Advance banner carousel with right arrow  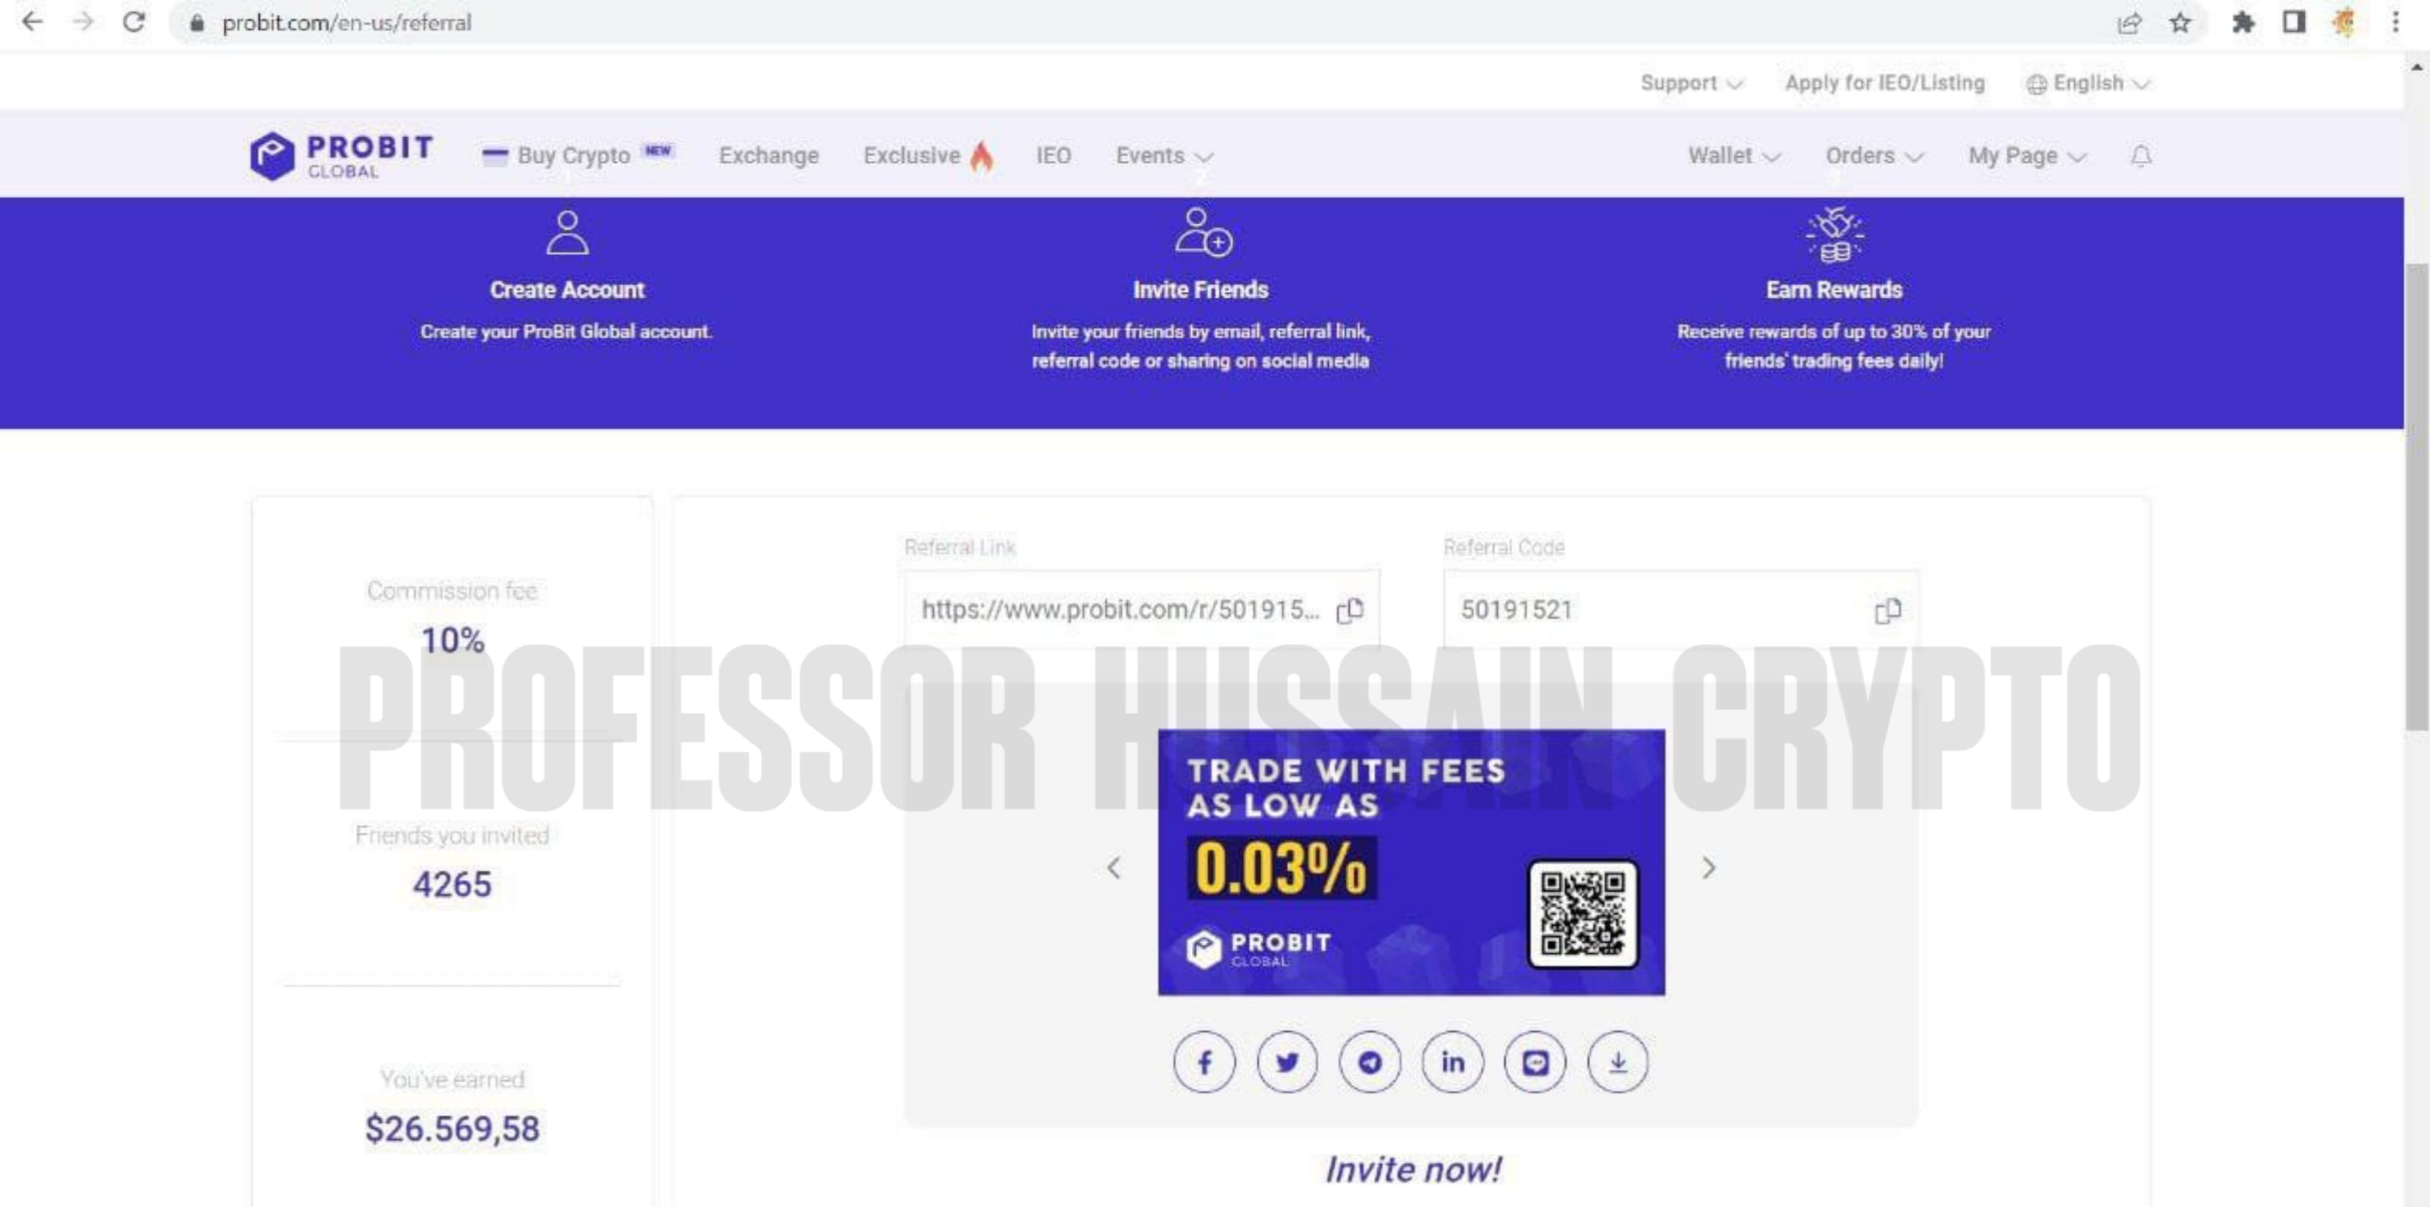point(1709,868)
